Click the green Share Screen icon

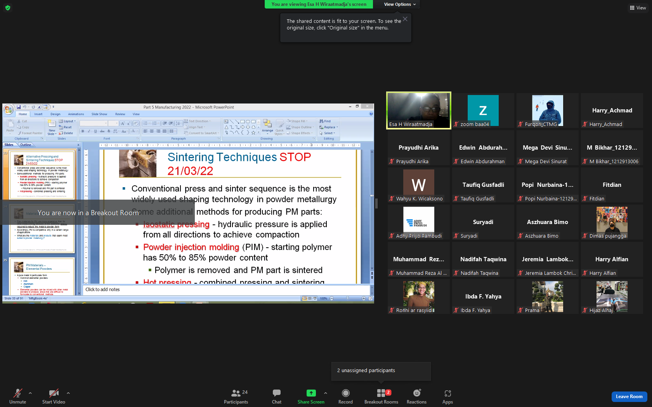pyautogui.click(x=311, y=393)
